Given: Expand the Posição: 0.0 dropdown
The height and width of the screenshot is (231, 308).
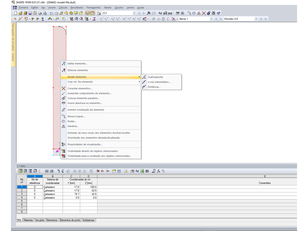Looking at the screenshot, I should 256,19.
